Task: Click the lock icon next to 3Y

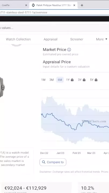Action: (x=84, y=80)
